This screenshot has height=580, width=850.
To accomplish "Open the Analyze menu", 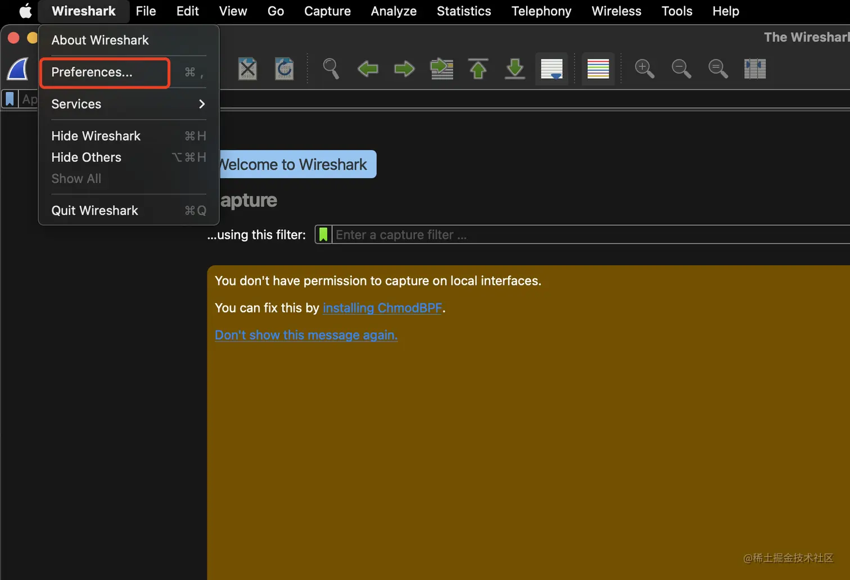I will [x=394, y=11].
